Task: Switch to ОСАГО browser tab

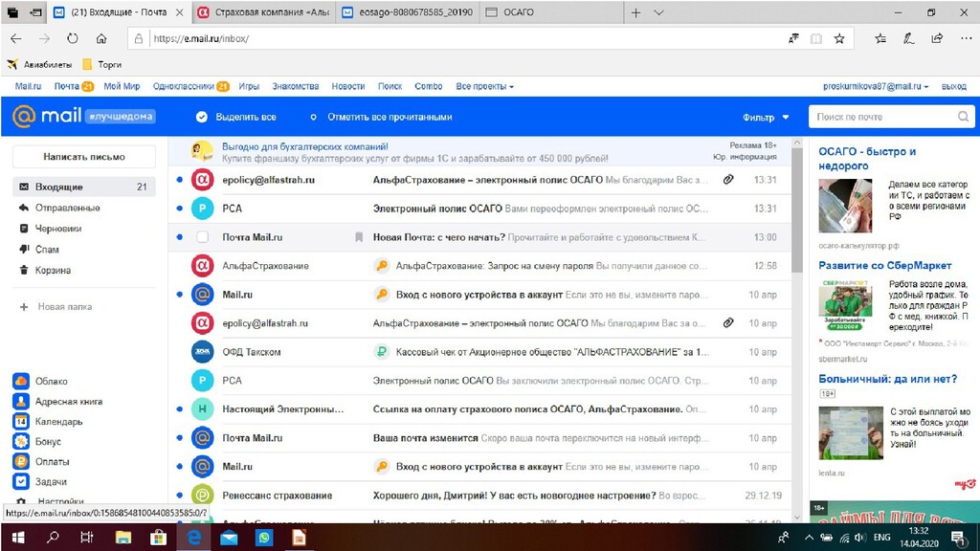Action: [551, 12]
